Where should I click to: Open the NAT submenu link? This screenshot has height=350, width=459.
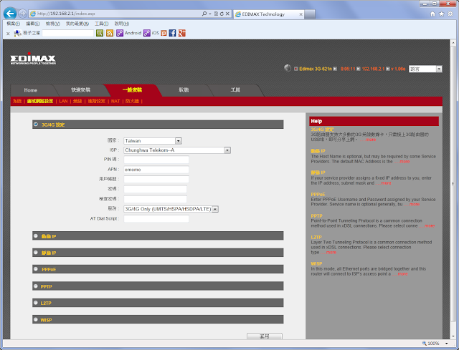(x=115, y=101)
